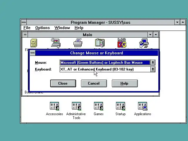Launch the MS-DOS Command Prompt icon
Image resolution: width=188 pixels, height=141 pixels.
(x=122, y=43)
